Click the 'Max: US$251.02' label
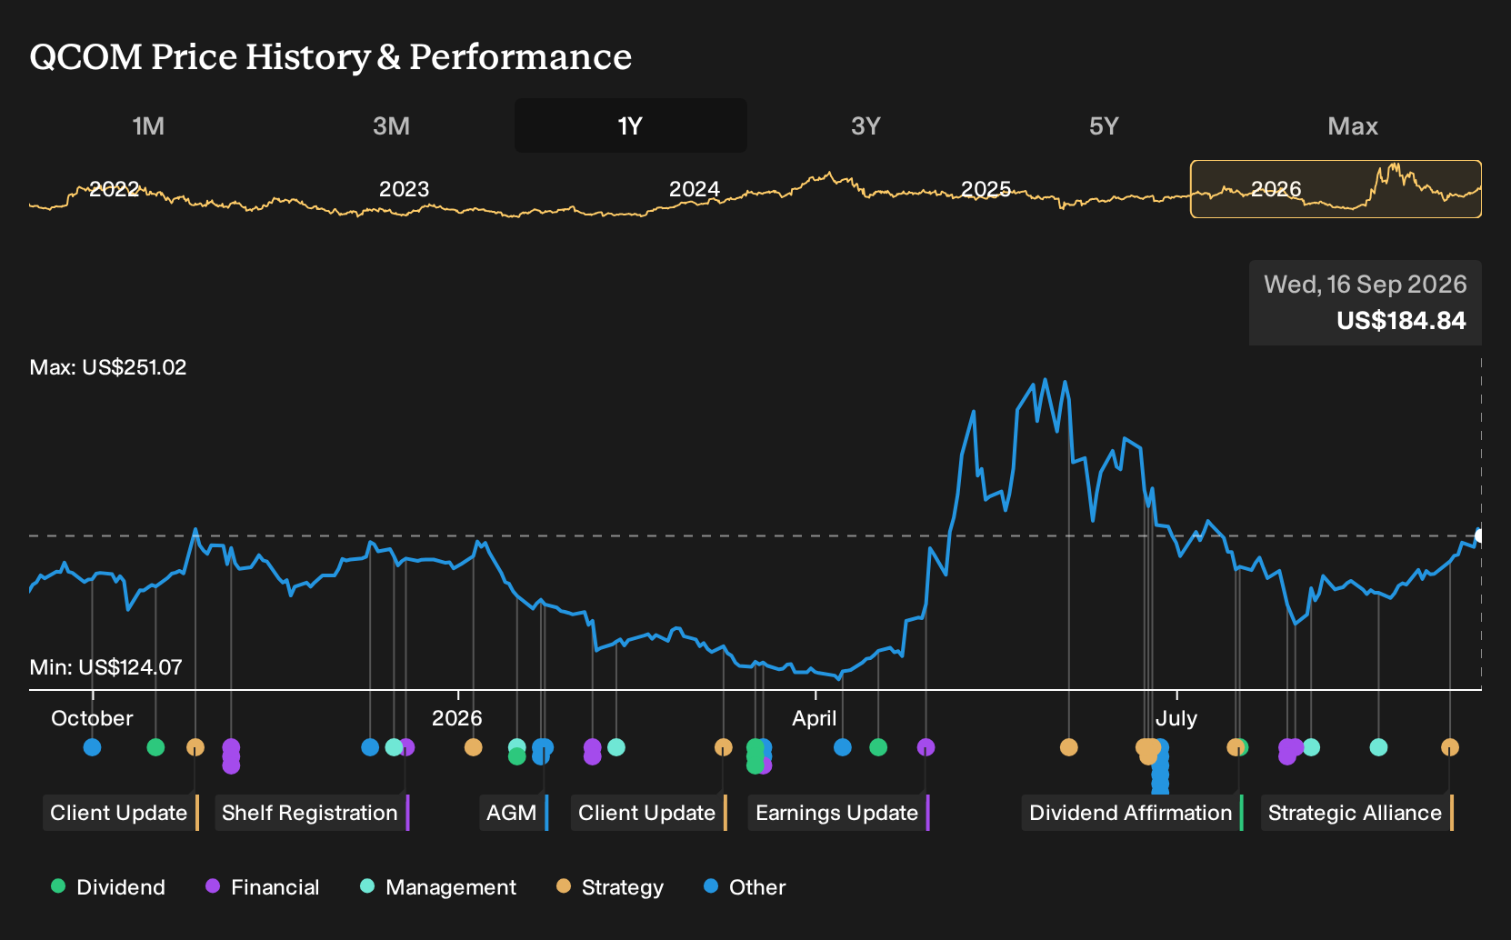 (x=108, y=367)
